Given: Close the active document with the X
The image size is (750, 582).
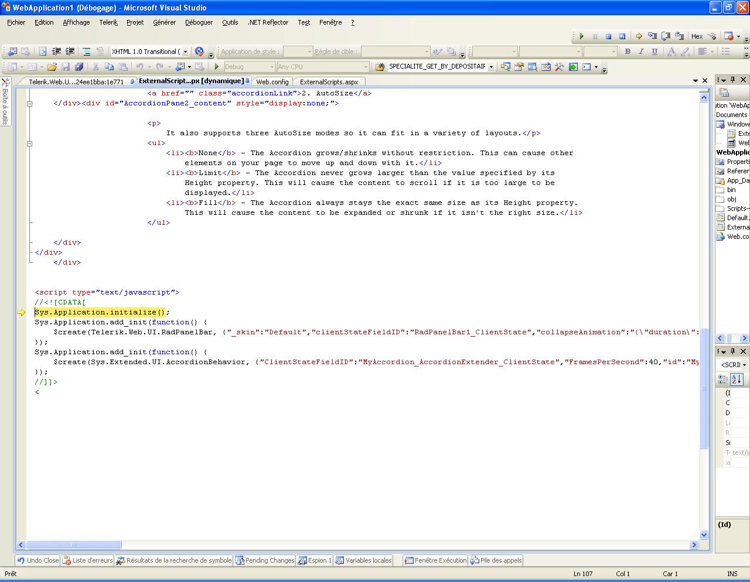Looking at the screenshot, I should 704,81.
